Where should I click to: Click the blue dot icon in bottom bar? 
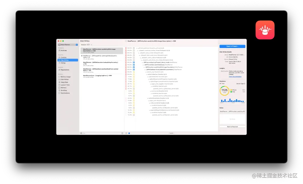(129, 133)
